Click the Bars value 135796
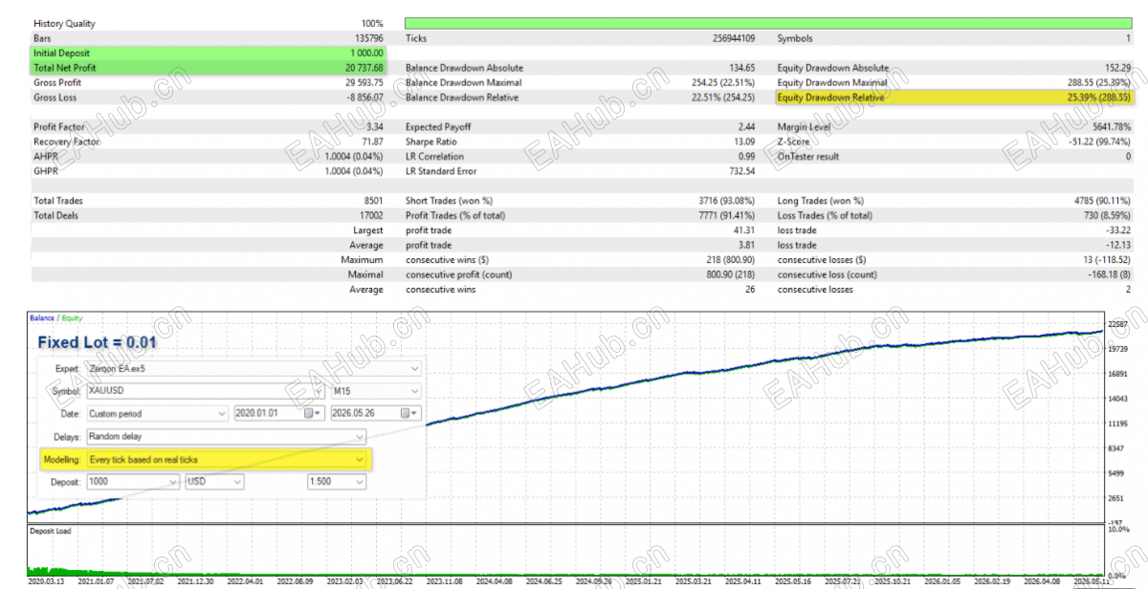 pos(368,38)
